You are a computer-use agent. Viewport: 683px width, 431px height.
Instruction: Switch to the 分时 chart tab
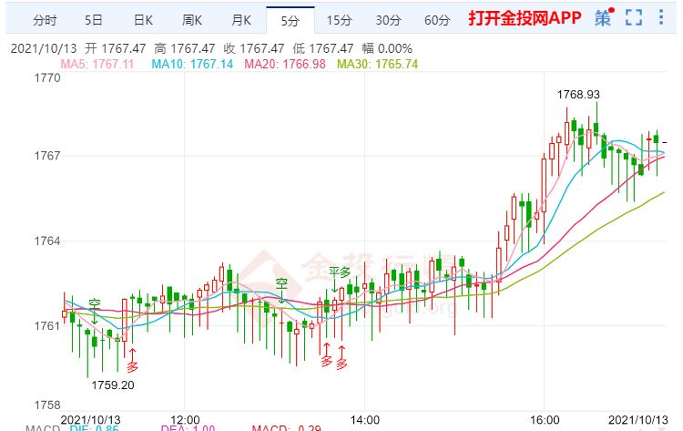tap(45, 20)
